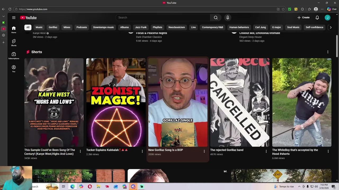Open the This Sample Could've Been title
The image size is (339, 190).
[50, 152]
